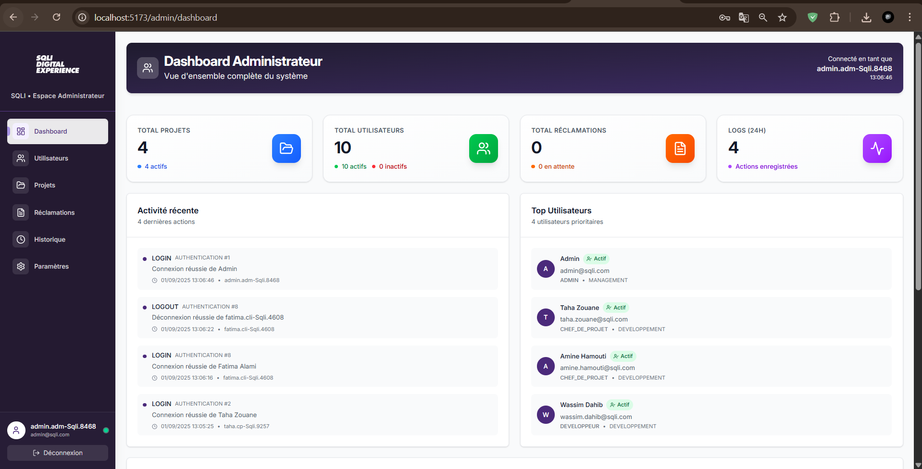Open Paramètres in the sidebar
This screenshot has height=469, width=922.
click(x=51, y=266)
